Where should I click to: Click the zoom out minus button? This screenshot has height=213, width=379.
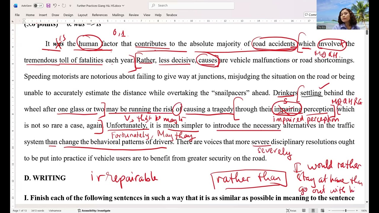click(330, 211)
